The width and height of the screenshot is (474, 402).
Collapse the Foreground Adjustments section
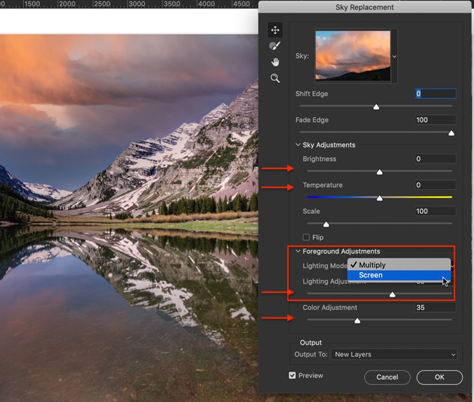pyautogui.click(x=297, y=252)
